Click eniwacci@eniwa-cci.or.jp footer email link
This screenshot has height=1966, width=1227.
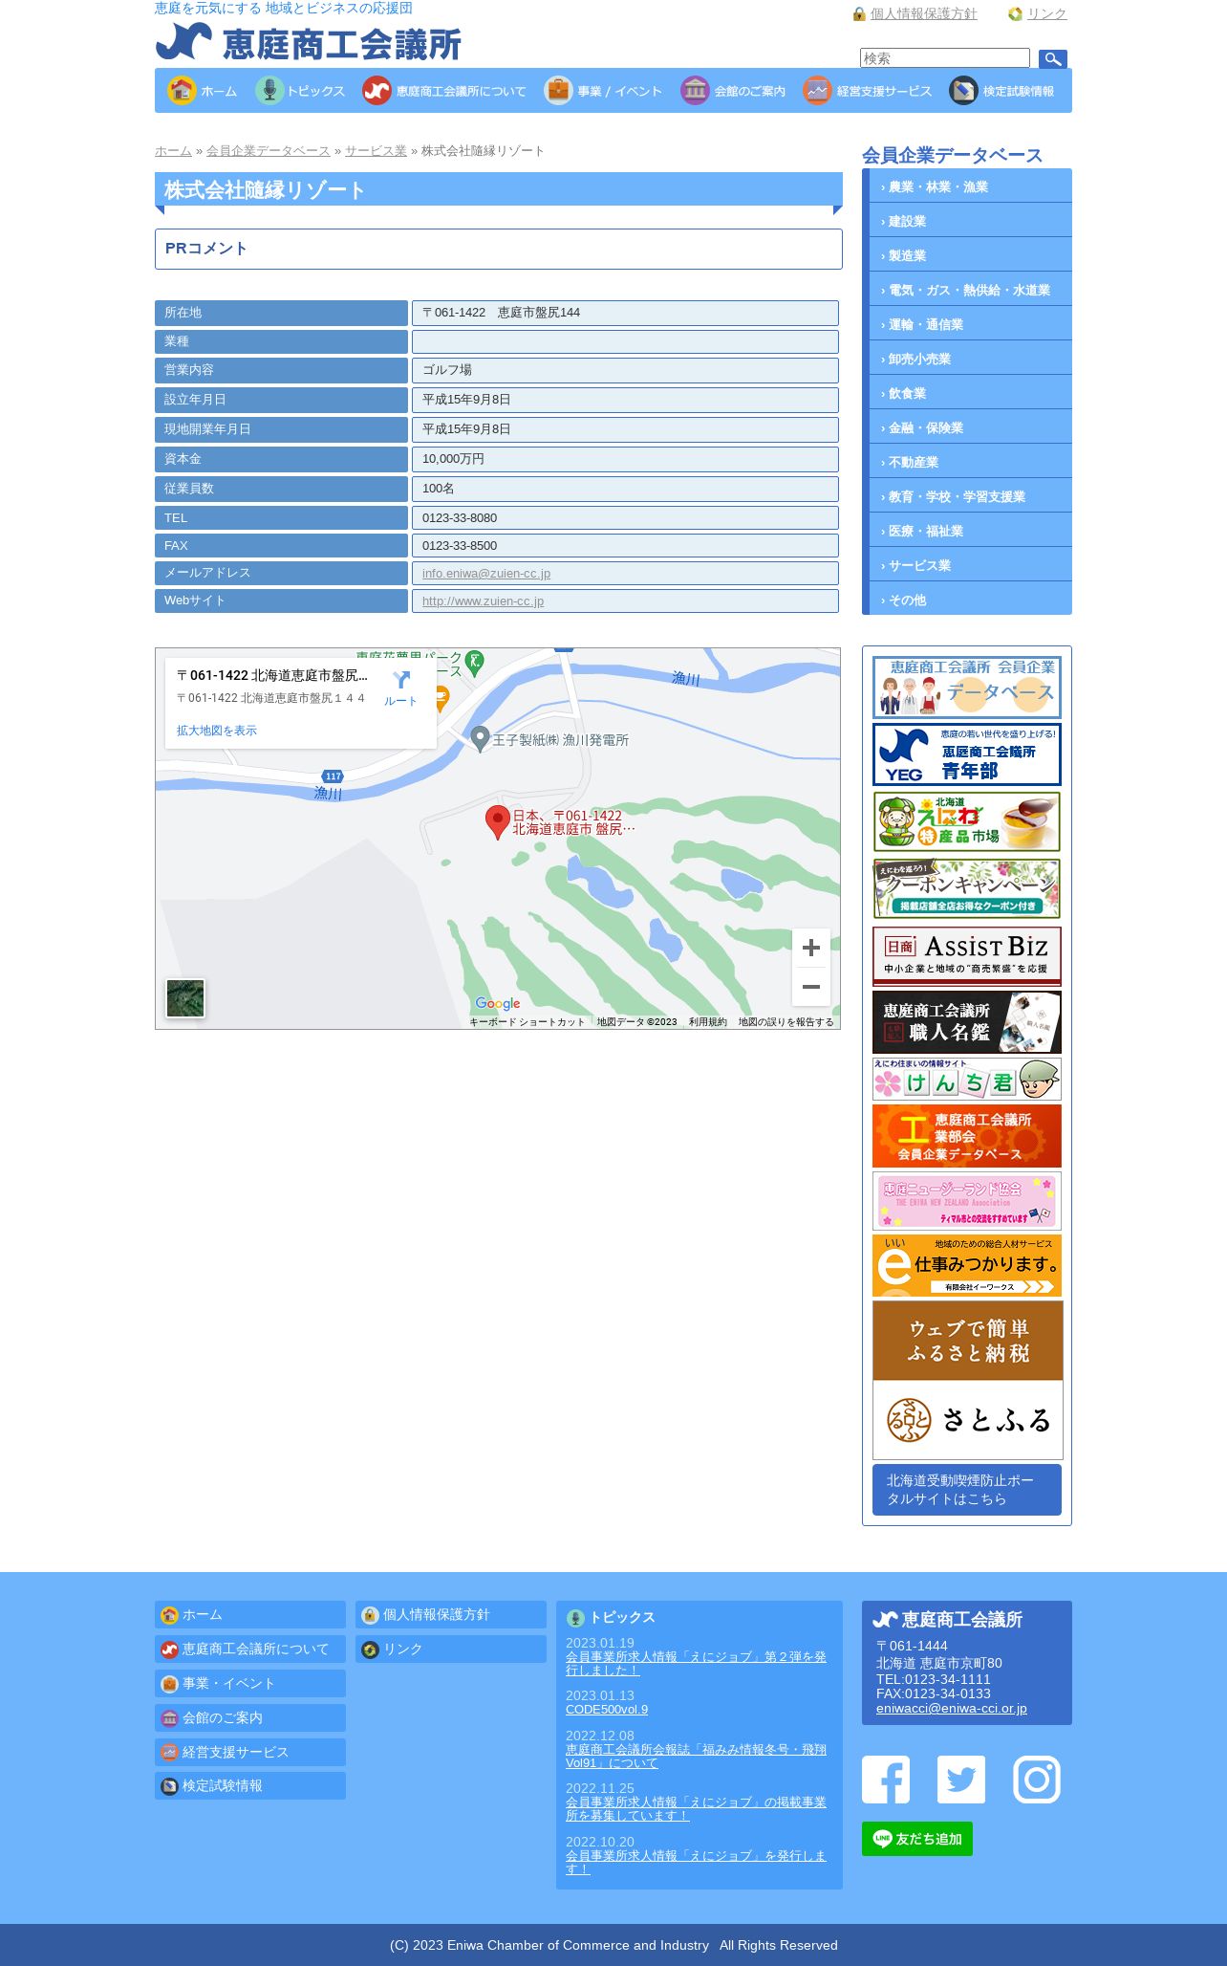(952, 1708)
